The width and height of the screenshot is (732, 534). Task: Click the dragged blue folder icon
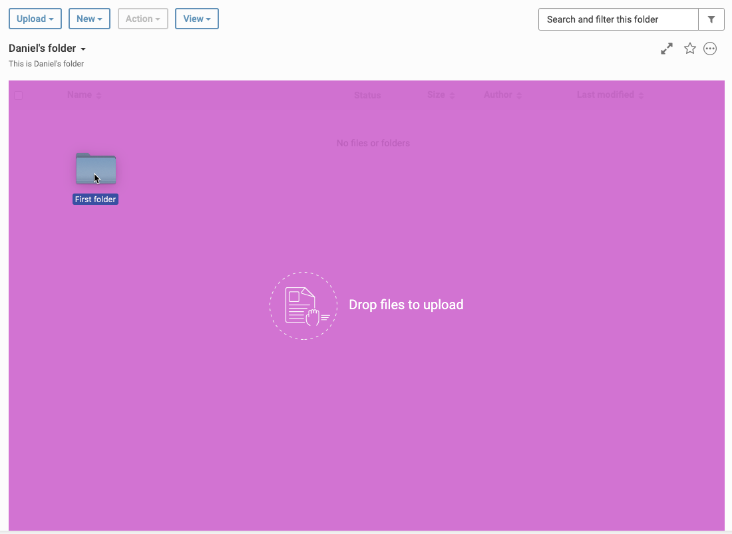(96, 168)
